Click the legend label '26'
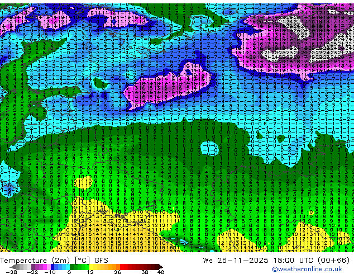Image resolution: width=354 pixels, height=274 pixels. coord(117,272)
